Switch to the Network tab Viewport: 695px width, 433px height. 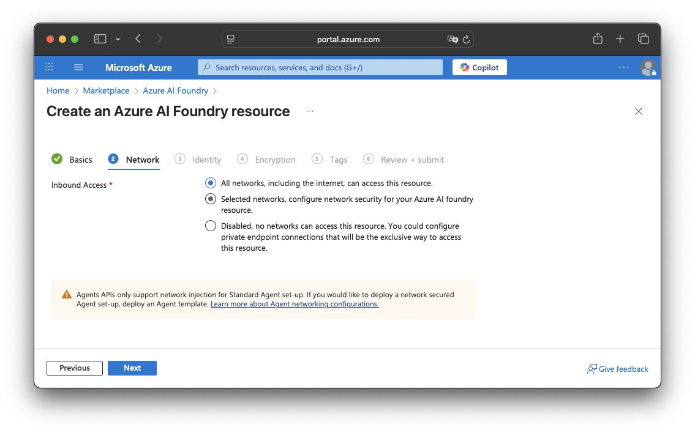point(134,160)
